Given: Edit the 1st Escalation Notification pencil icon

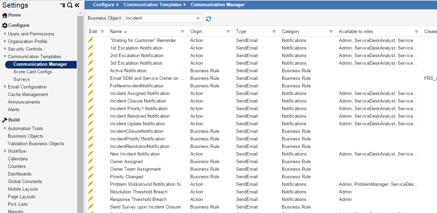Looking at the screenshot, I should coord(90,48).
